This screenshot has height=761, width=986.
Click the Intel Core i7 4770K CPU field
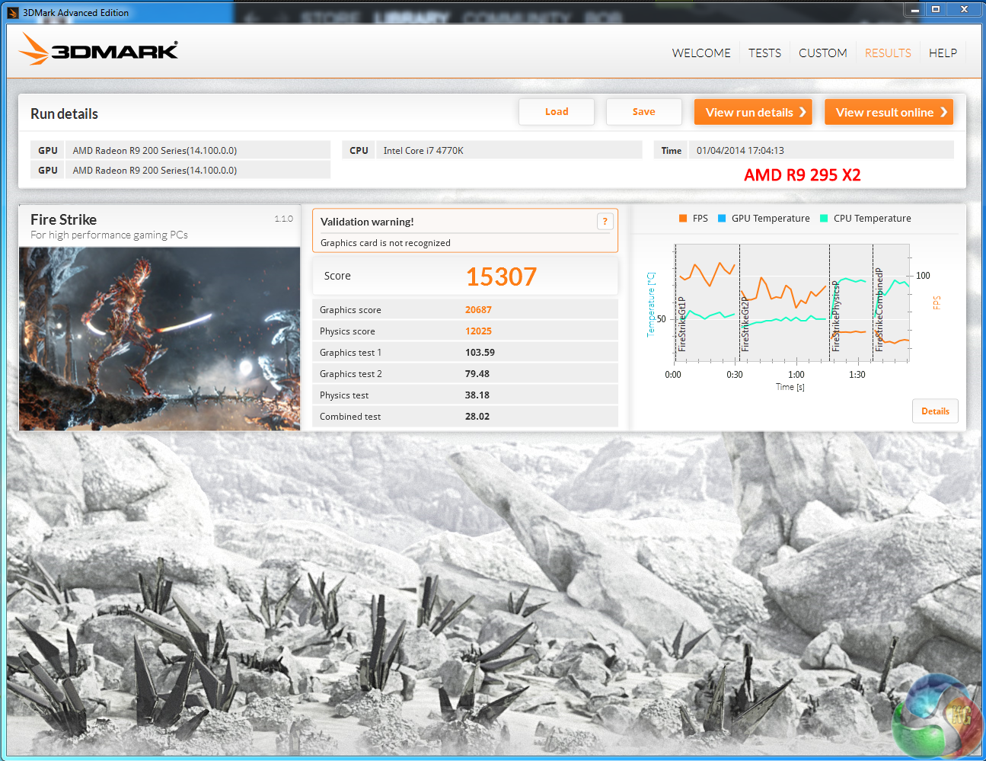[509, 150]
